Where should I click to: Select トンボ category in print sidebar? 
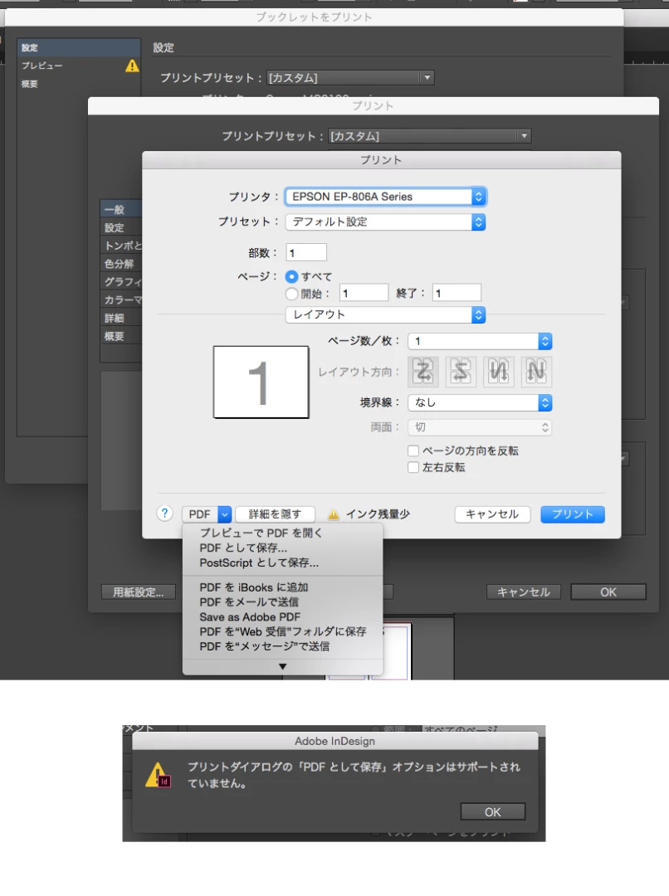pyautogui.click(x=121, y=246)
